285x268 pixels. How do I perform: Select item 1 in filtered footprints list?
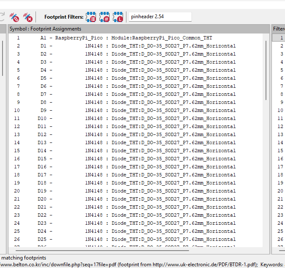pos(280,38)
